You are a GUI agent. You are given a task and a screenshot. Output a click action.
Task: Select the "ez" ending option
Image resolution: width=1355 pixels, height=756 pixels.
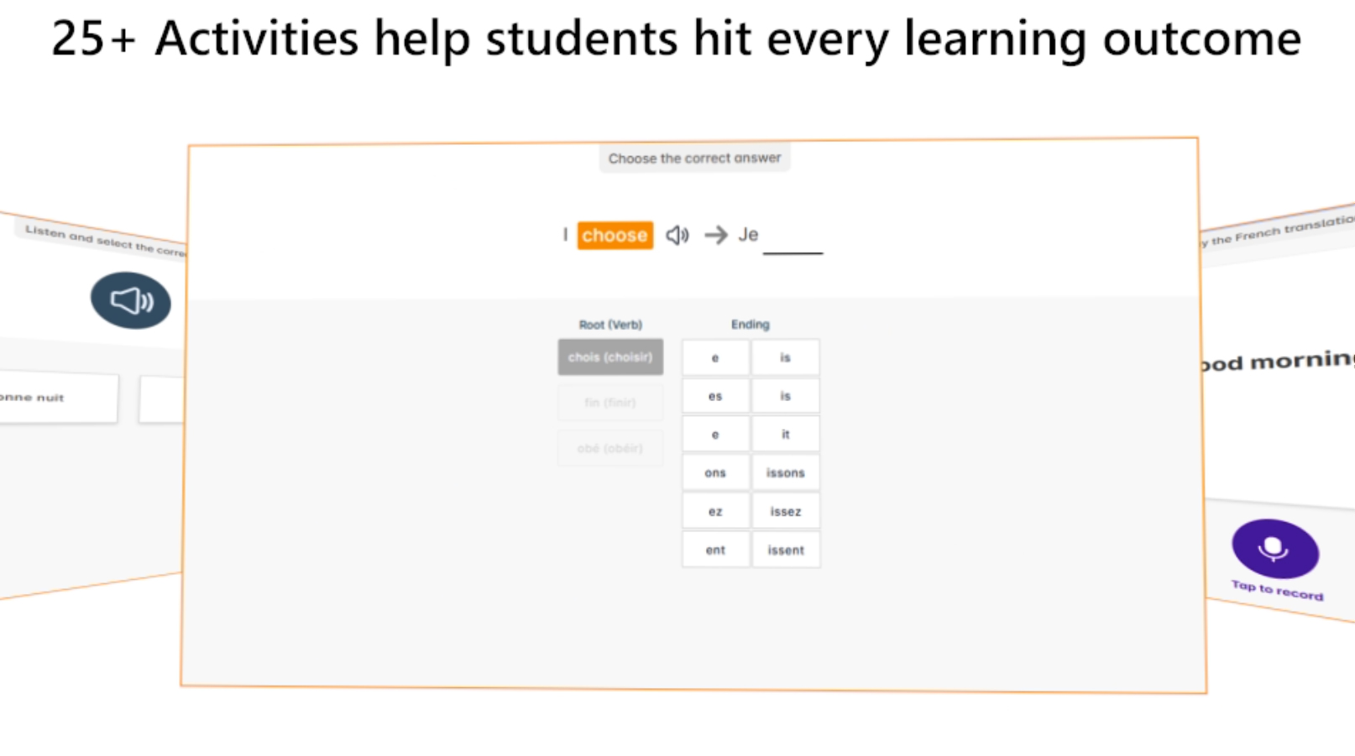715,512
